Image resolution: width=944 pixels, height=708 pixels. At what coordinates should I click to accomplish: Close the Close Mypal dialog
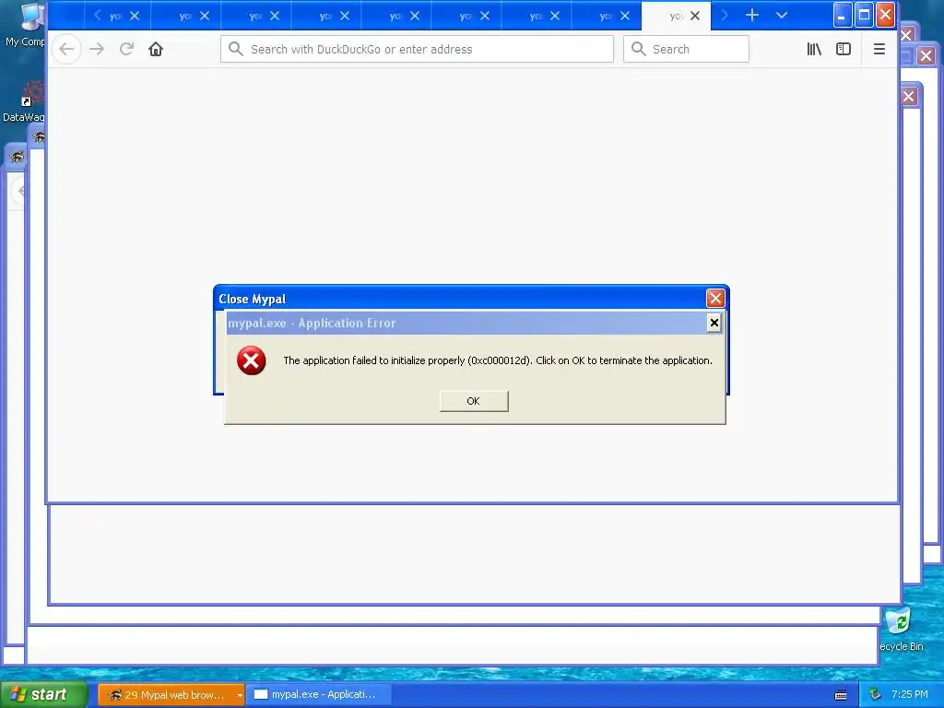pos(715,299)
